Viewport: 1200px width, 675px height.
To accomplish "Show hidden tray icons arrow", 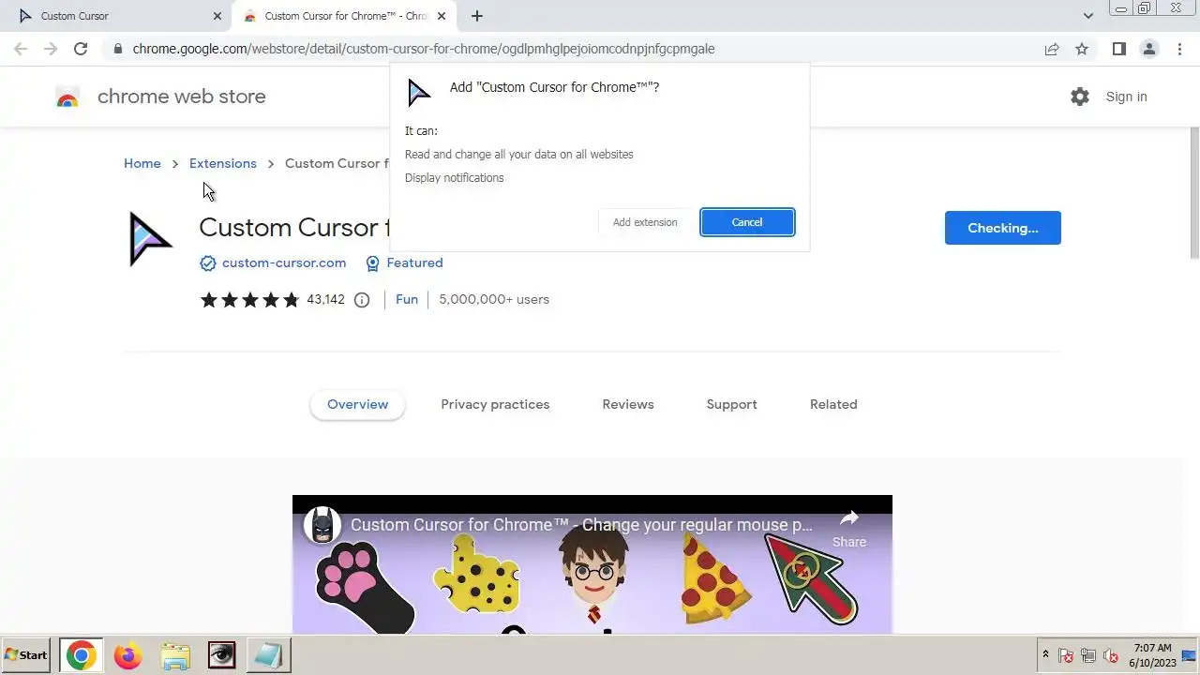I will [1045, 655].
